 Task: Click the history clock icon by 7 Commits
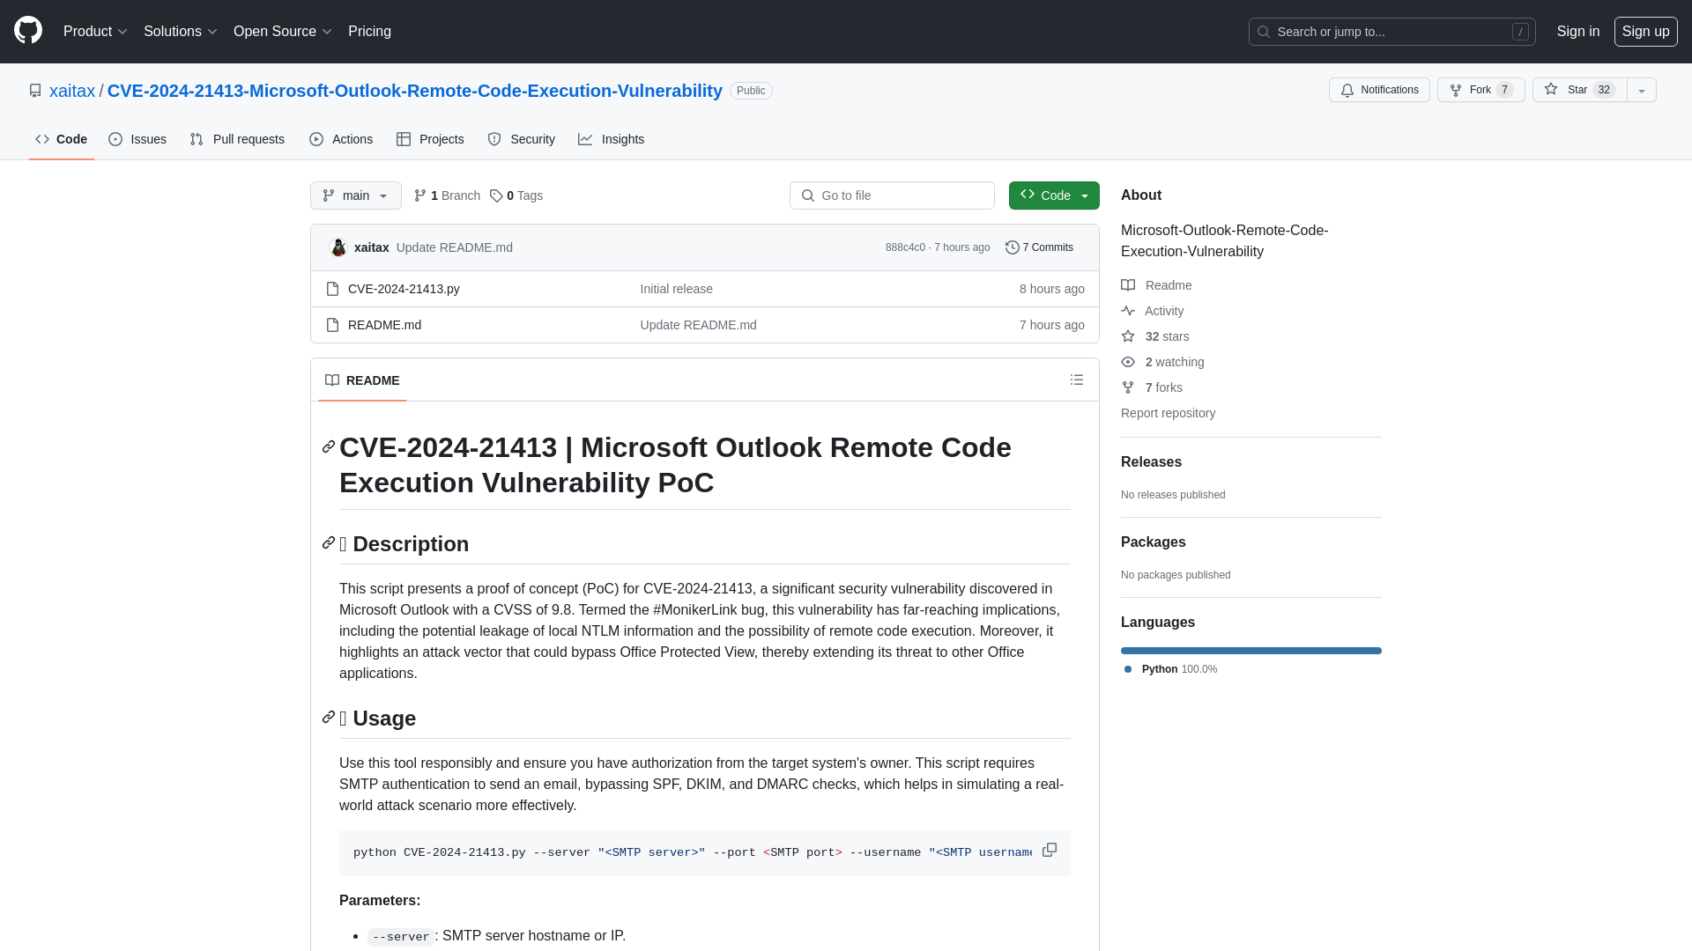[x=1013, y=247]
